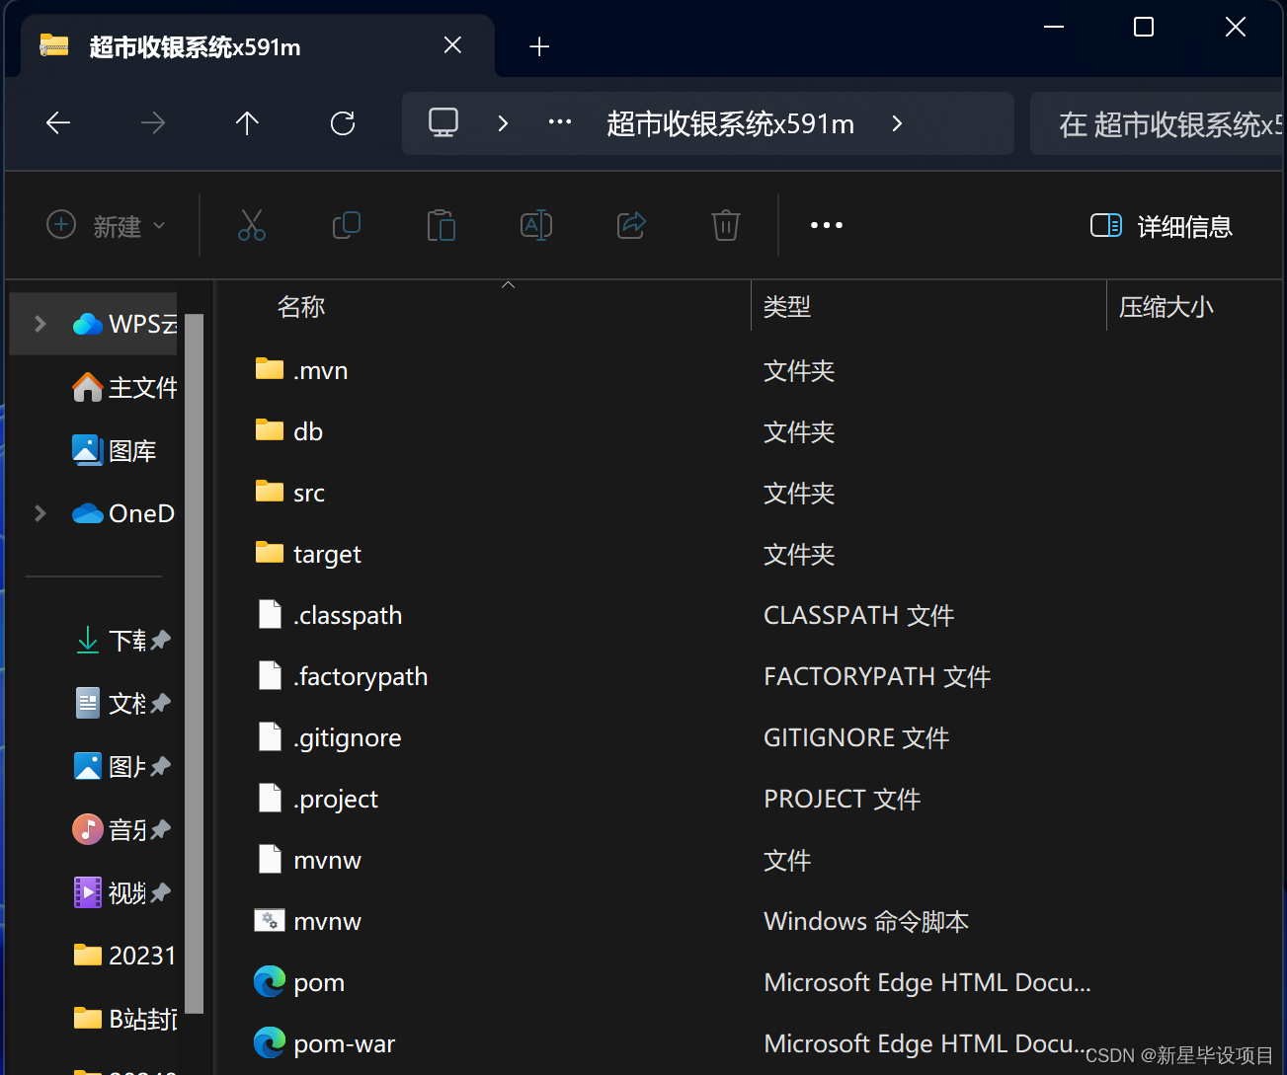Click the Back navigation button
This screenshot has width=1287, height=1075.
(57, 123)
